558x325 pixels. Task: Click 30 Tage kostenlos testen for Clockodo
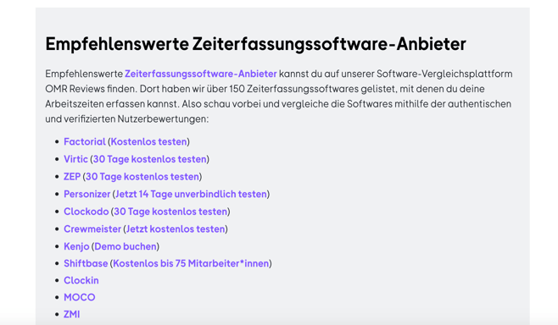pyautogui.click(x=170, y=212)
